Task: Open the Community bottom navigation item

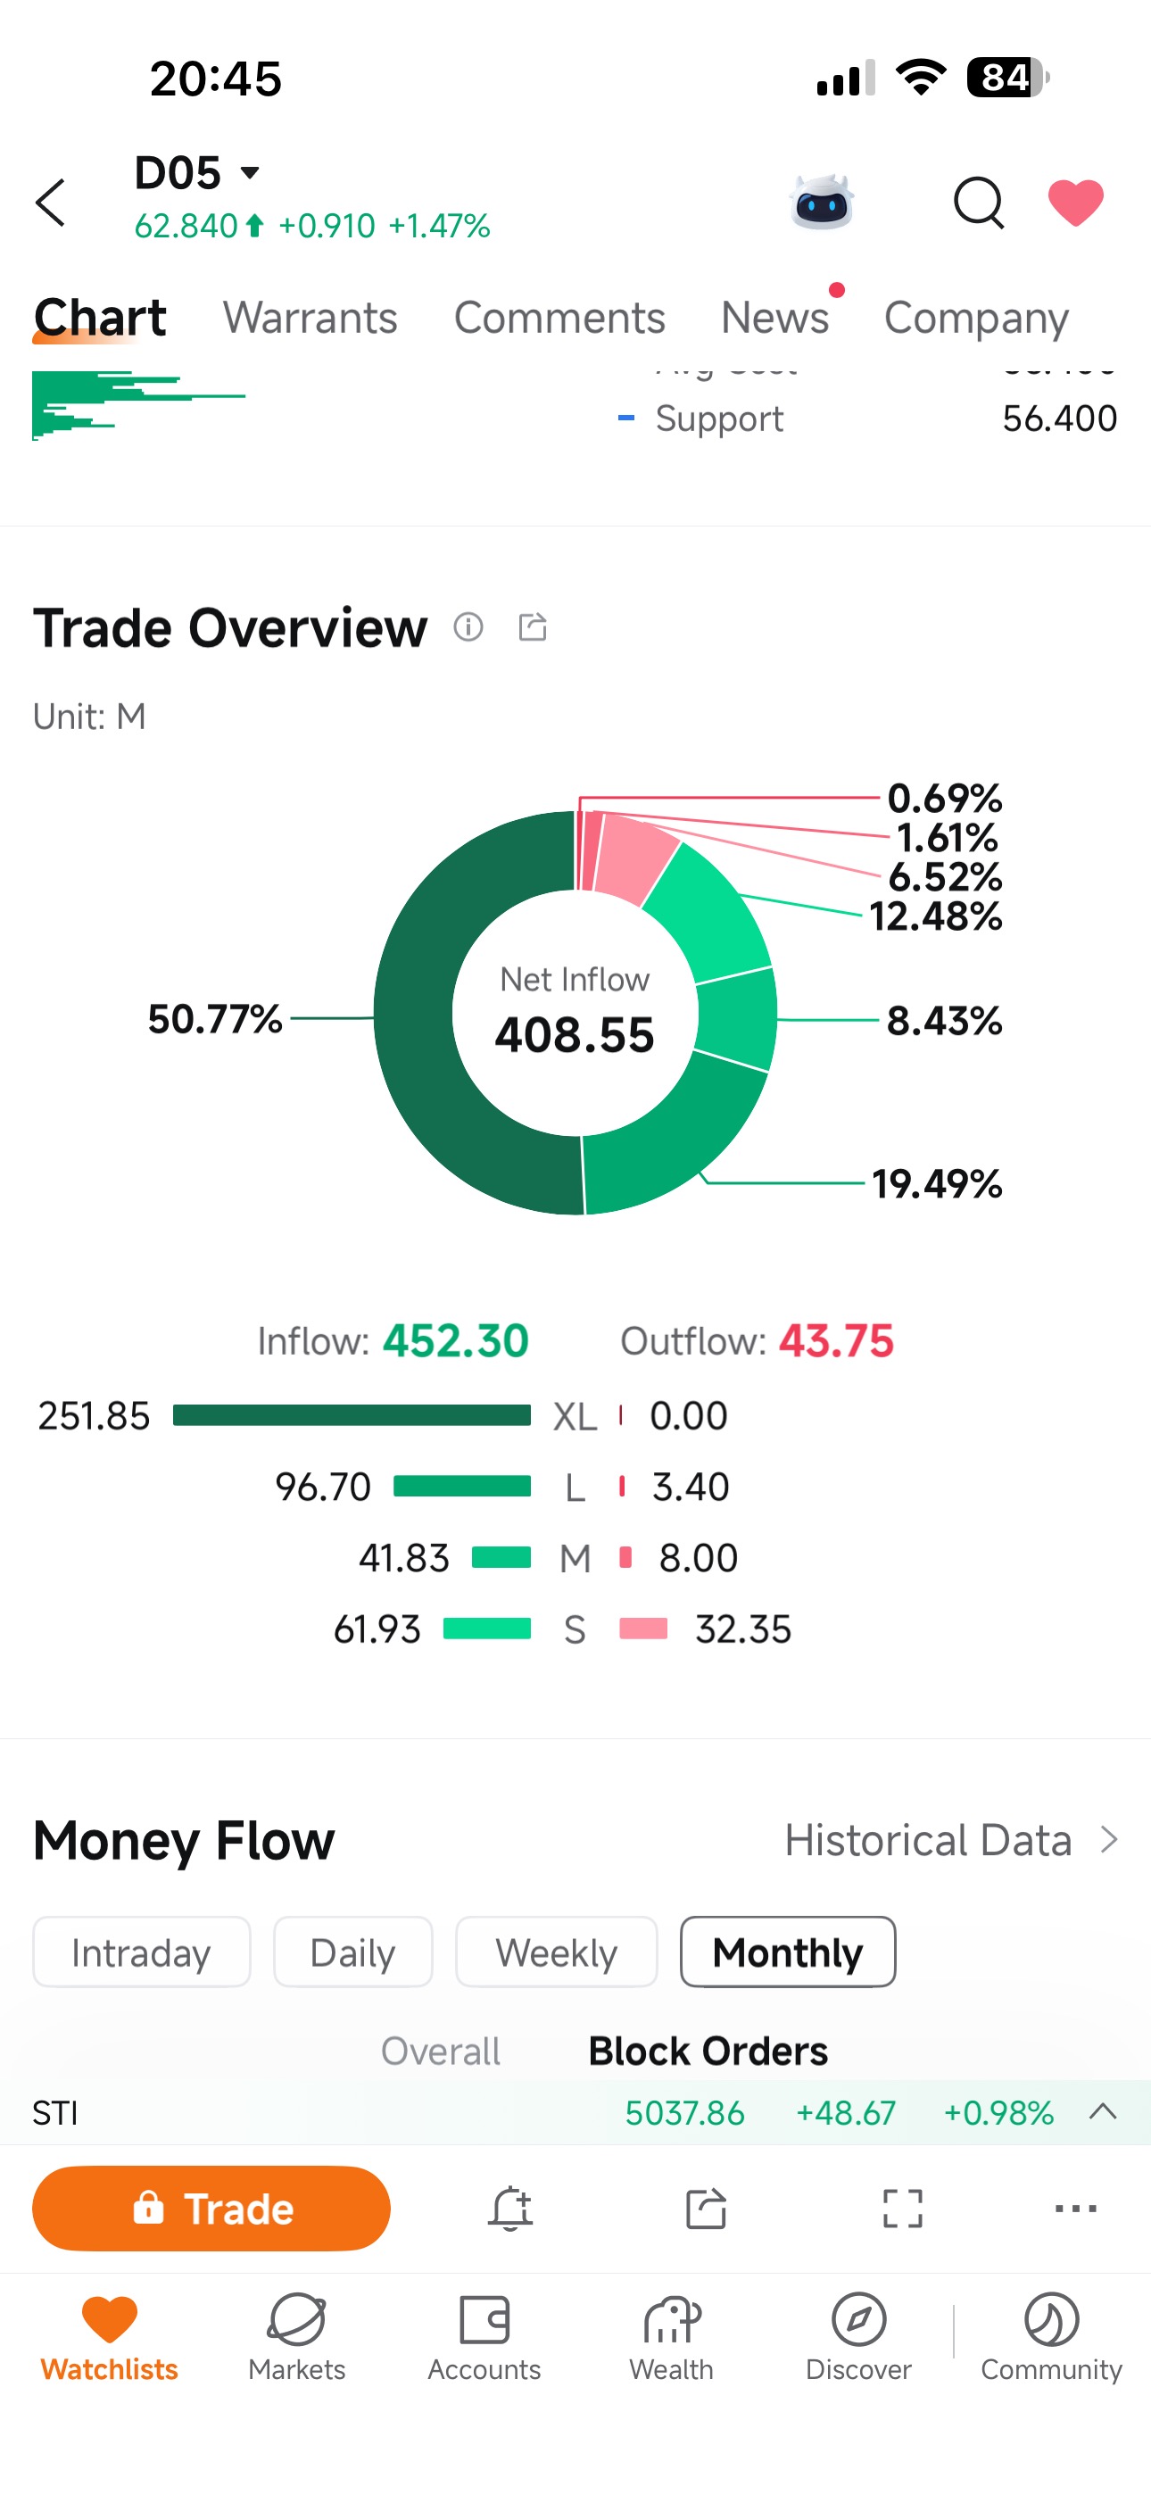Action: coord(1051,2337)
